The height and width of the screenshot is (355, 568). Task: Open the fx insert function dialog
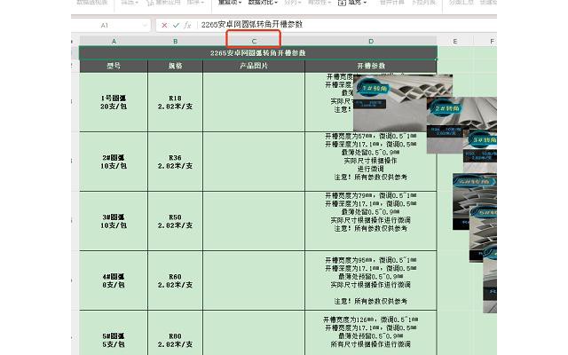pyautogui.click(x=187, y=25)
